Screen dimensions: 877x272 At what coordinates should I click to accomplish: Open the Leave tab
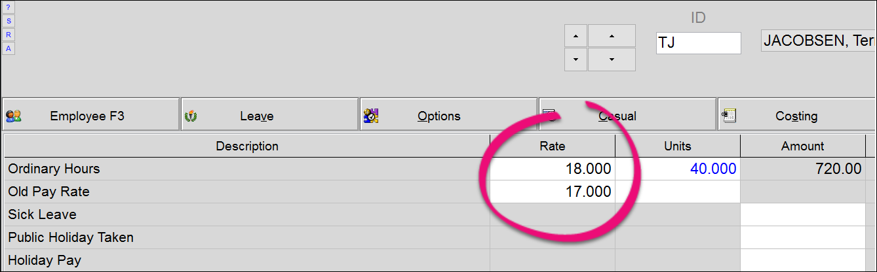click(269, 115)
